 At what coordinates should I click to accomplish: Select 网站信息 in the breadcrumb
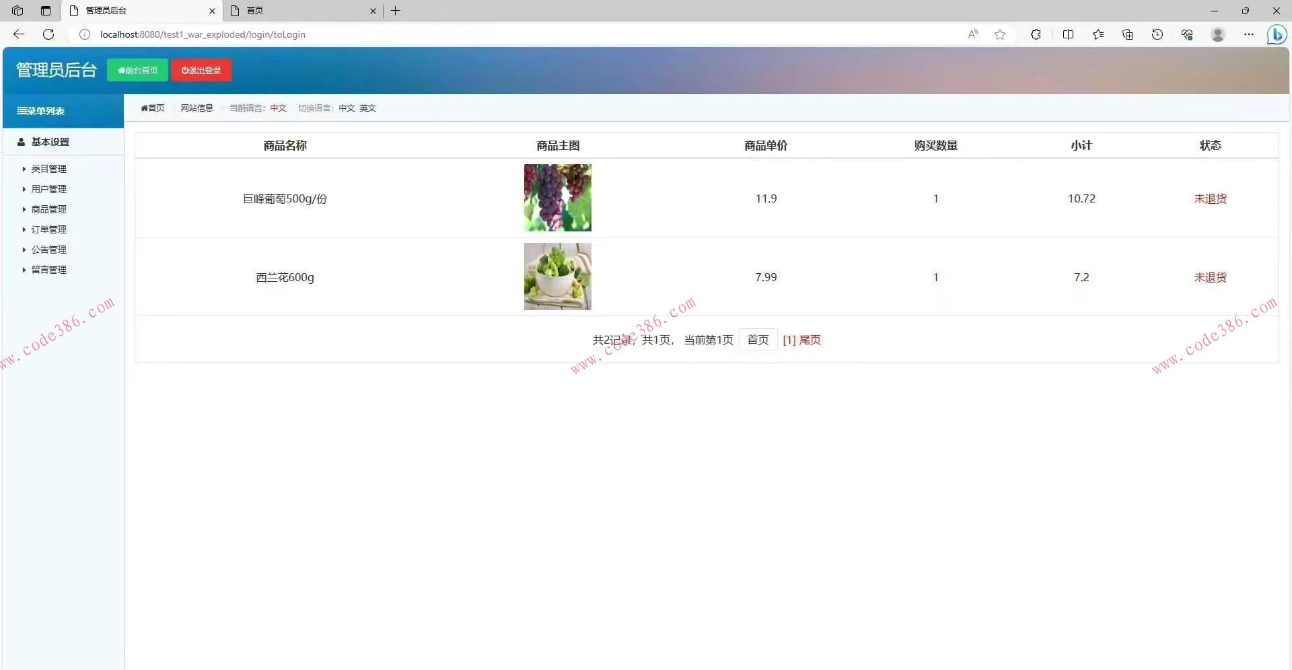coord(196,108)
